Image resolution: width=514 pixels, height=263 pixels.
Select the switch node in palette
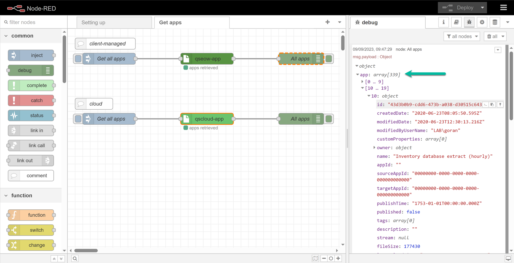31,230
